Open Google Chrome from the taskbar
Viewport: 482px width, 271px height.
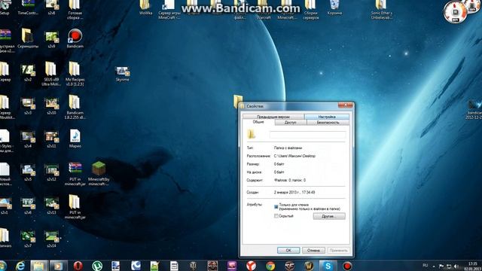tap(270, 266)
